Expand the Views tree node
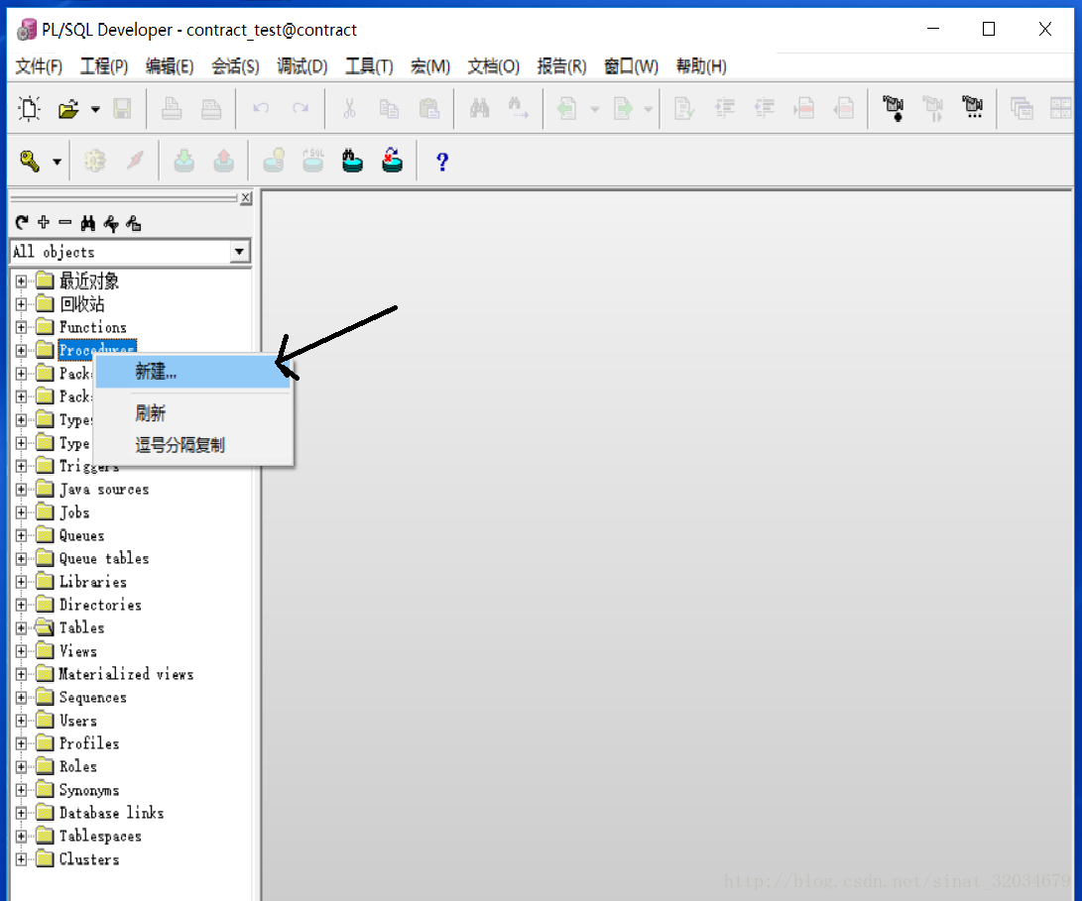The height and width of the screenshot is (901, 1082). coord(22,651)
